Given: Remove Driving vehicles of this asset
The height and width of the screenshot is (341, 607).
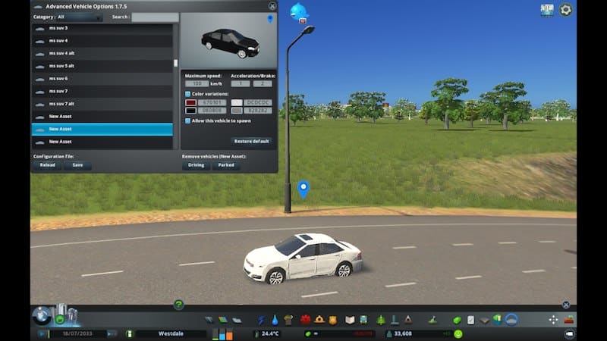Looking at the screenshot, I should click(x=196, y=165).
